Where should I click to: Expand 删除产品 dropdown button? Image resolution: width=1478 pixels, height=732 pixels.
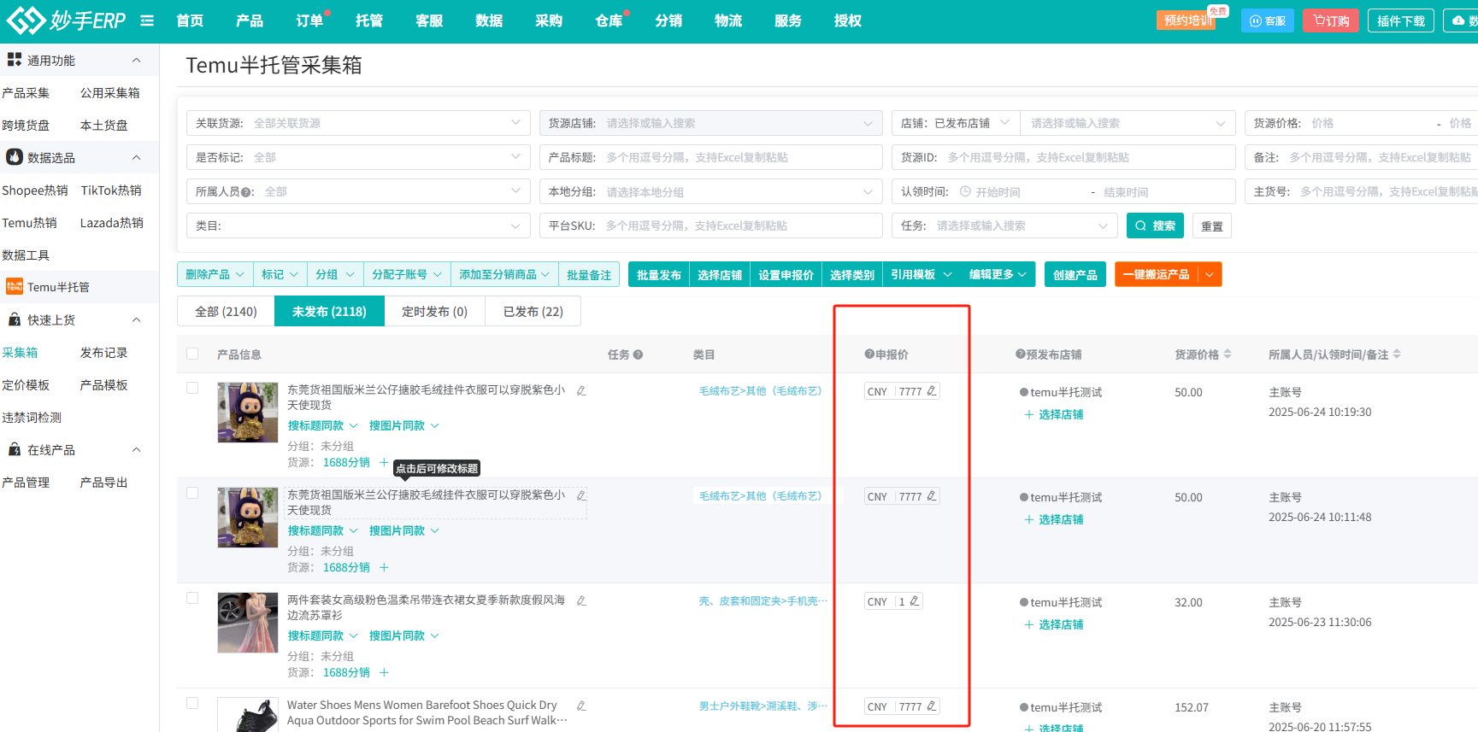click(x=215, y=274)
